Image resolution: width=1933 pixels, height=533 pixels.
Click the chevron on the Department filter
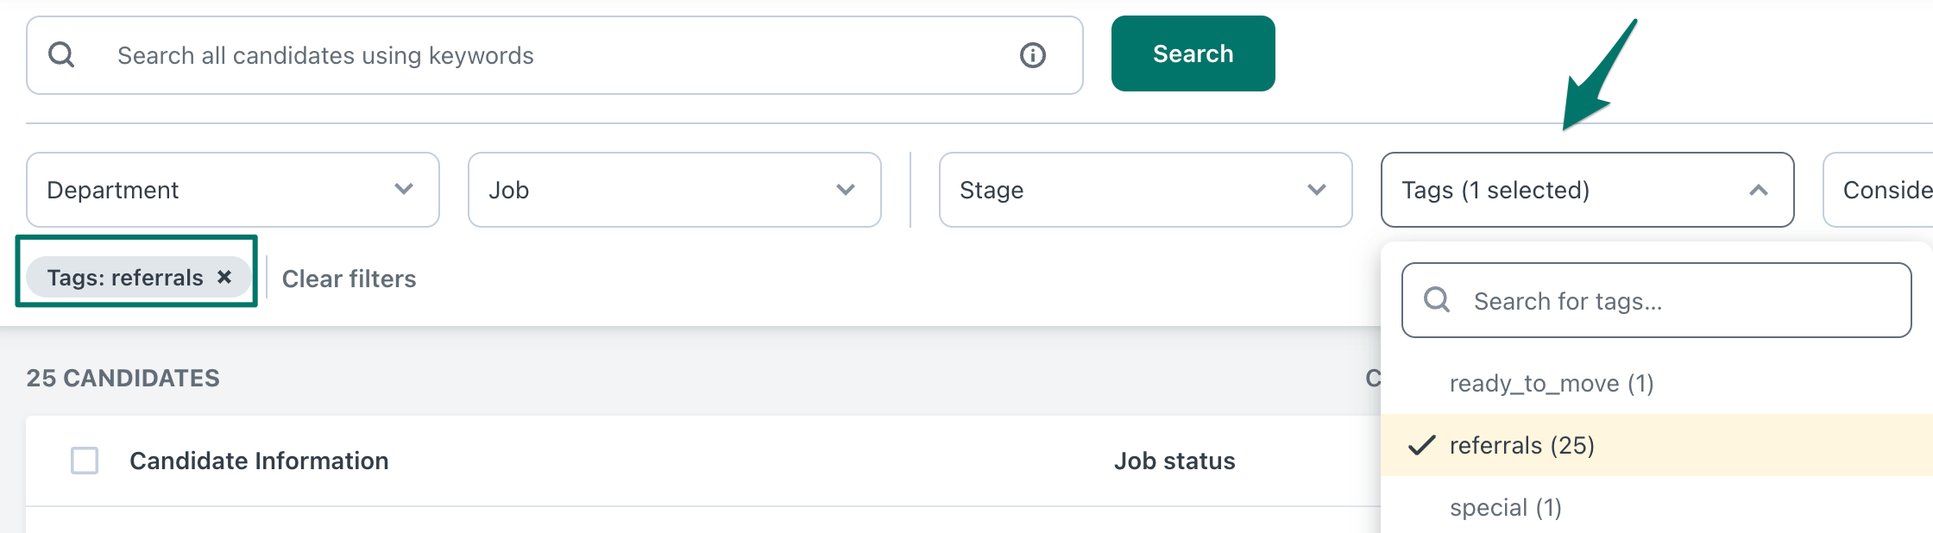pos(402,189)
